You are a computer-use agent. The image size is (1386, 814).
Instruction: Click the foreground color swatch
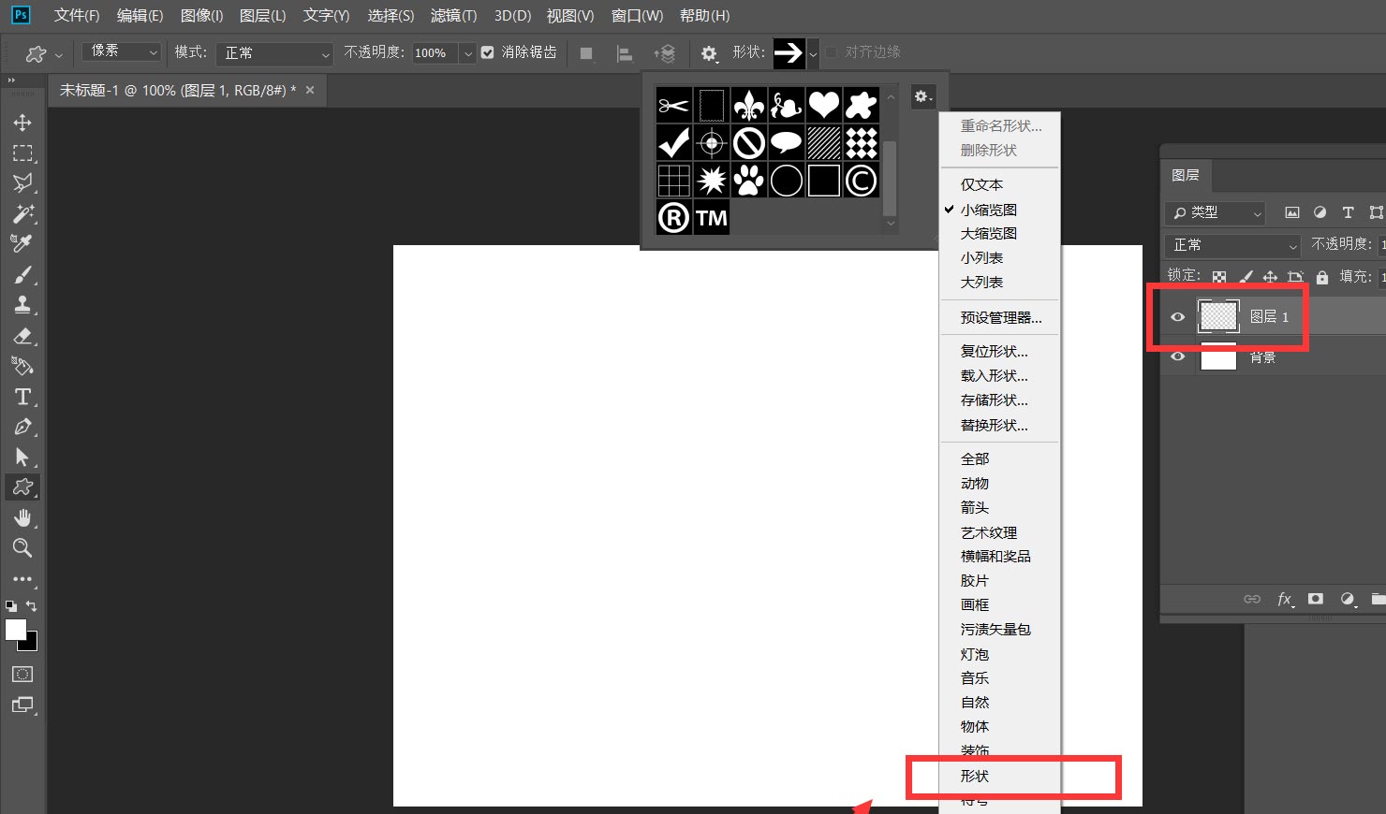pos(16,631)
